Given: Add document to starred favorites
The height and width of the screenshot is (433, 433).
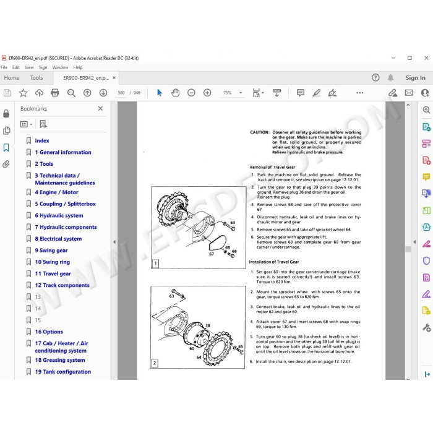Looking at the screenshot, I should pyautogui.click(x=24, y=93).
